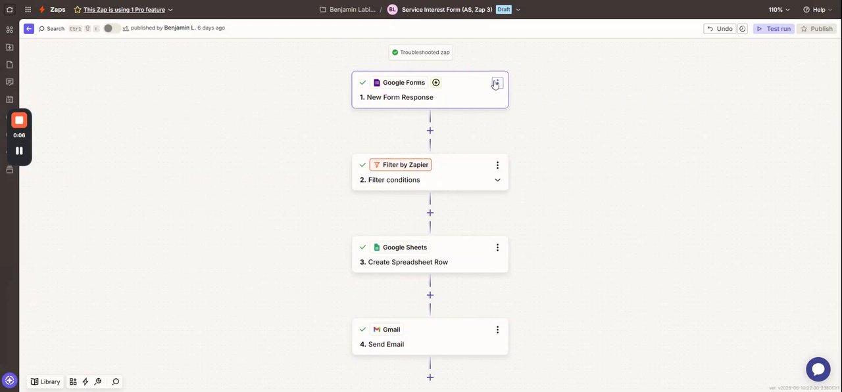
Task: Click the Troubleshooted zap status badge
Action: [x=420, y=53]
